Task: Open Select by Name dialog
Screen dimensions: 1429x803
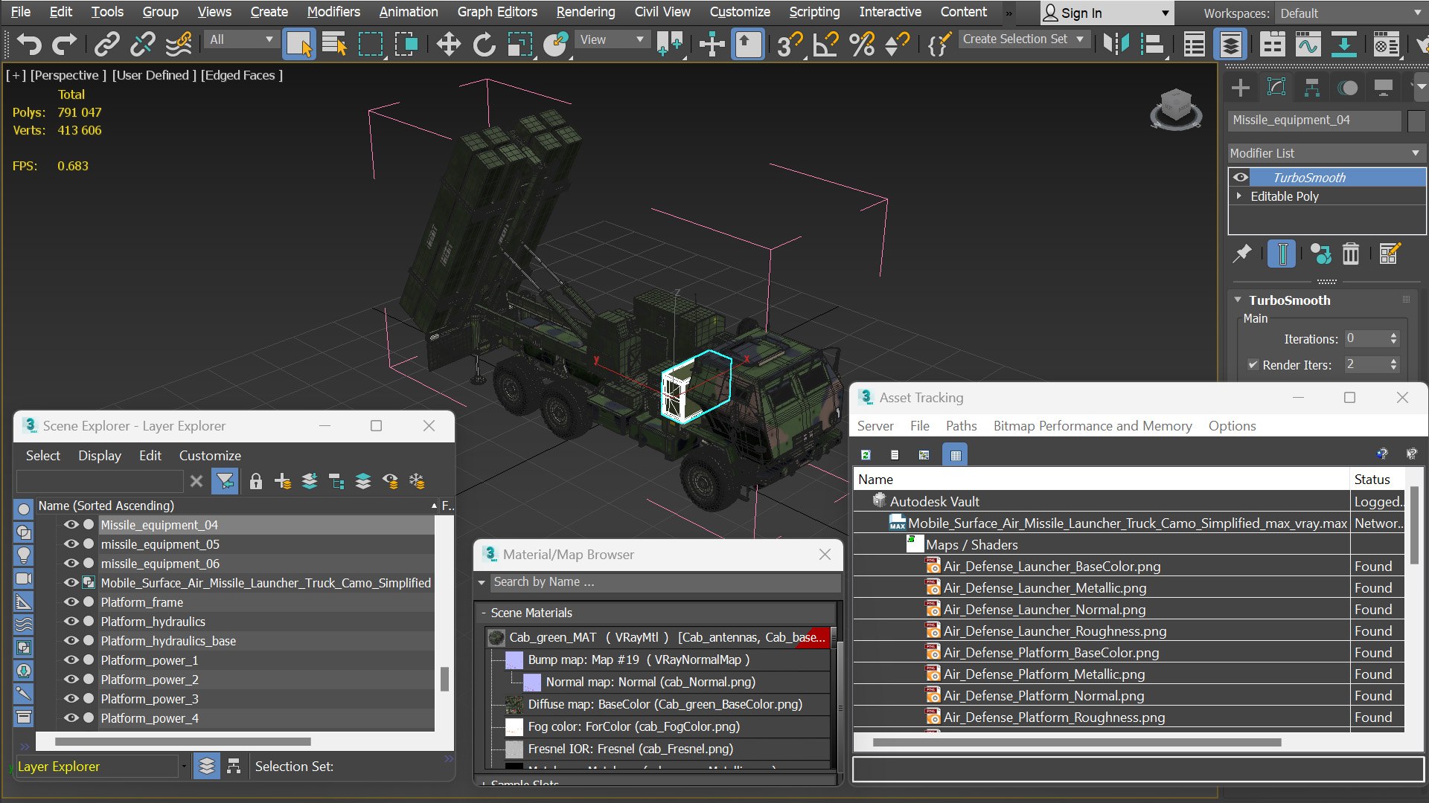Action: (x=334, y=44)
